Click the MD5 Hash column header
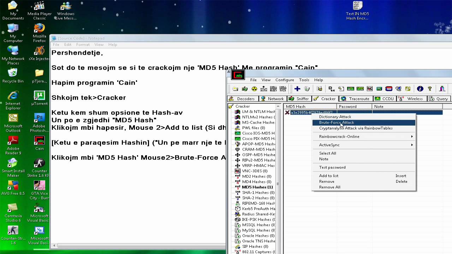The width and height of the screenshot is (452, 254). pos(310,107)
